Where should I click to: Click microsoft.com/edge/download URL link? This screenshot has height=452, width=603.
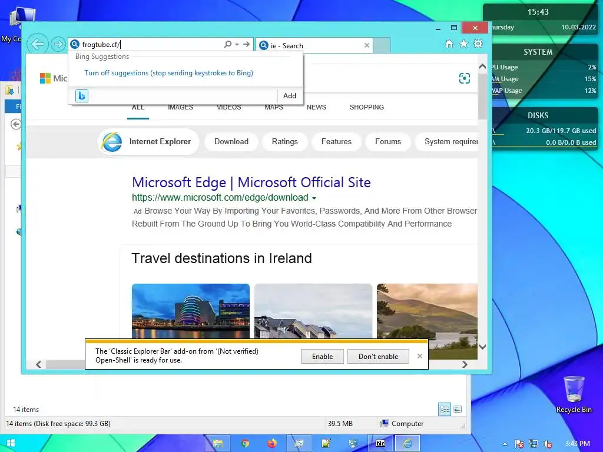[x=220, y=198]
